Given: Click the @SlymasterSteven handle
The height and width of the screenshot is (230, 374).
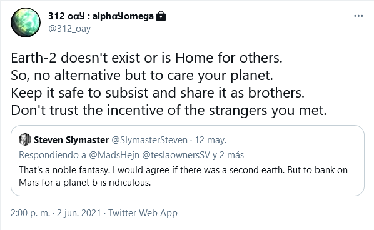Looking at the screenshot, I should 149,140.
